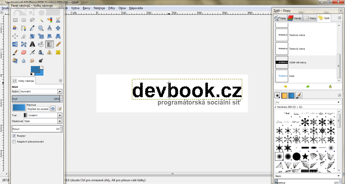Open the Opakovat repeat dropdown
Screen dimensions: 345x184
pos(60,121)
